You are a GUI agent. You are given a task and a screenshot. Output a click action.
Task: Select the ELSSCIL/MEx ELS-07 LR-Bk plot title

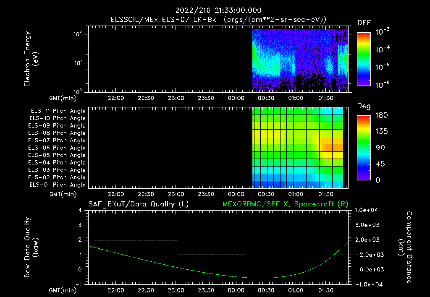[x=218, y=20]
